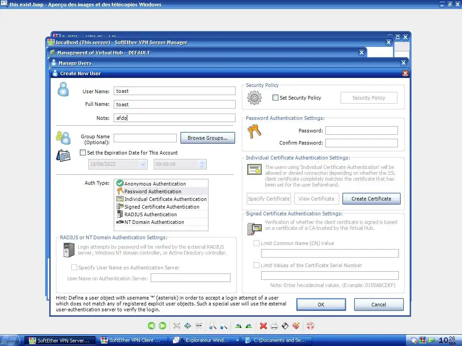462x346 pixels.
Task: Click the colorful SoftEther tray icon
Action: pos(422,340)
